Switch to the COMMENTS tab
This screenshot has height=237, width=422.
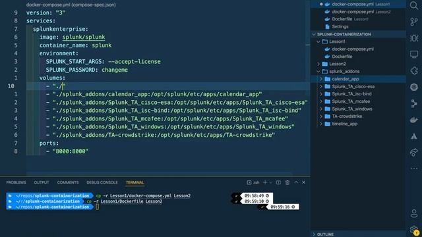(68, 182)
